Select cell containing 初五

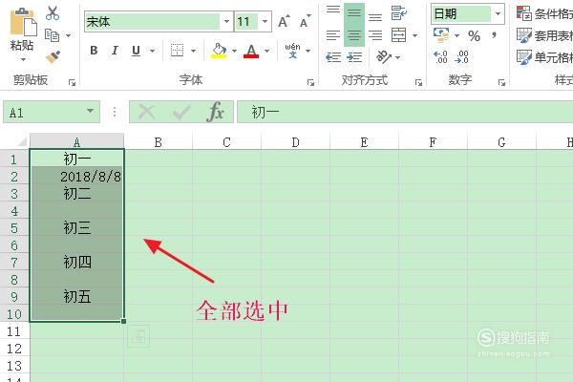point(76,296)
